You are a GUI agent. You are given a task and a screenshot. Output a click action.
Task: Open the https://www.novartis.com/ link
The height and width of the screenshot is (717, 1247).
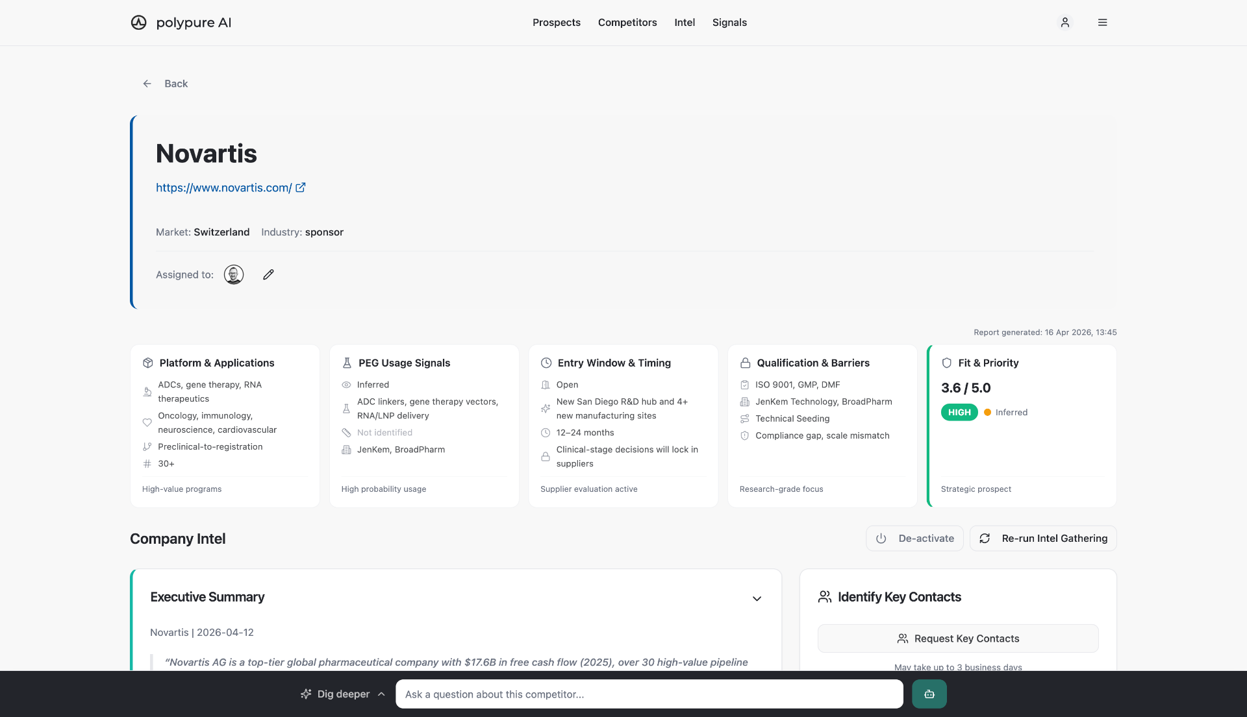[224, 188]
